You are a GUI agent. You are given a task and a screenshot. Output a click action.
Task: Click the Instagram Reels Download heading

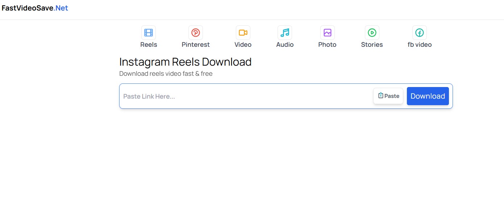pos(185,62)
